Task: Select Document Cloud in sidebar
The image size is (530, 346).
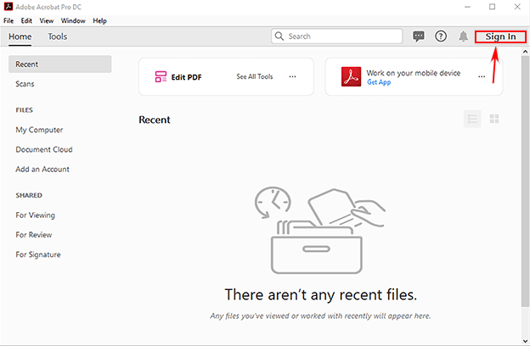Action: [44, 149]
